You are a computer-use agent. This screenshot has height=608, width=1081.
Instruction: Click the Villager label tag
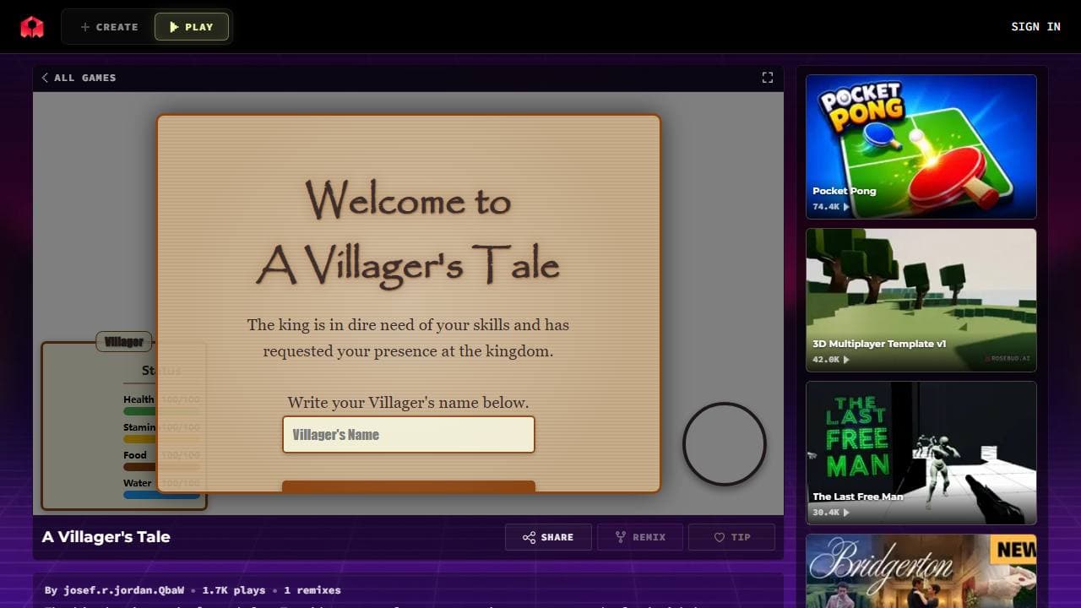(124, 342)
